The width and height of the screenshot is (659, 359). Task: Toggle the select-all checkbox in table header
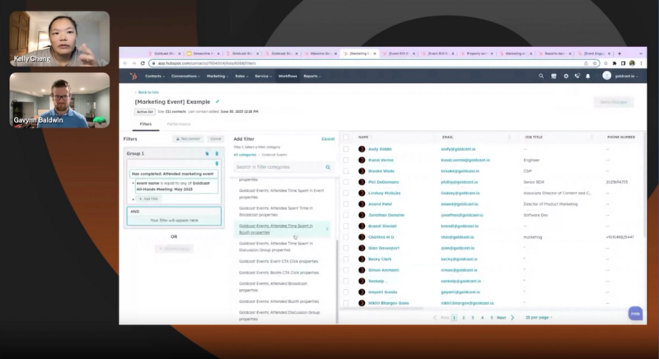click(346, 137)
